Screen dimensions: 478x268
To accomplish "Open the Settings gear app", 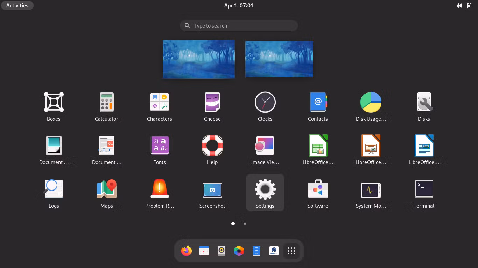I will point(265,193).
